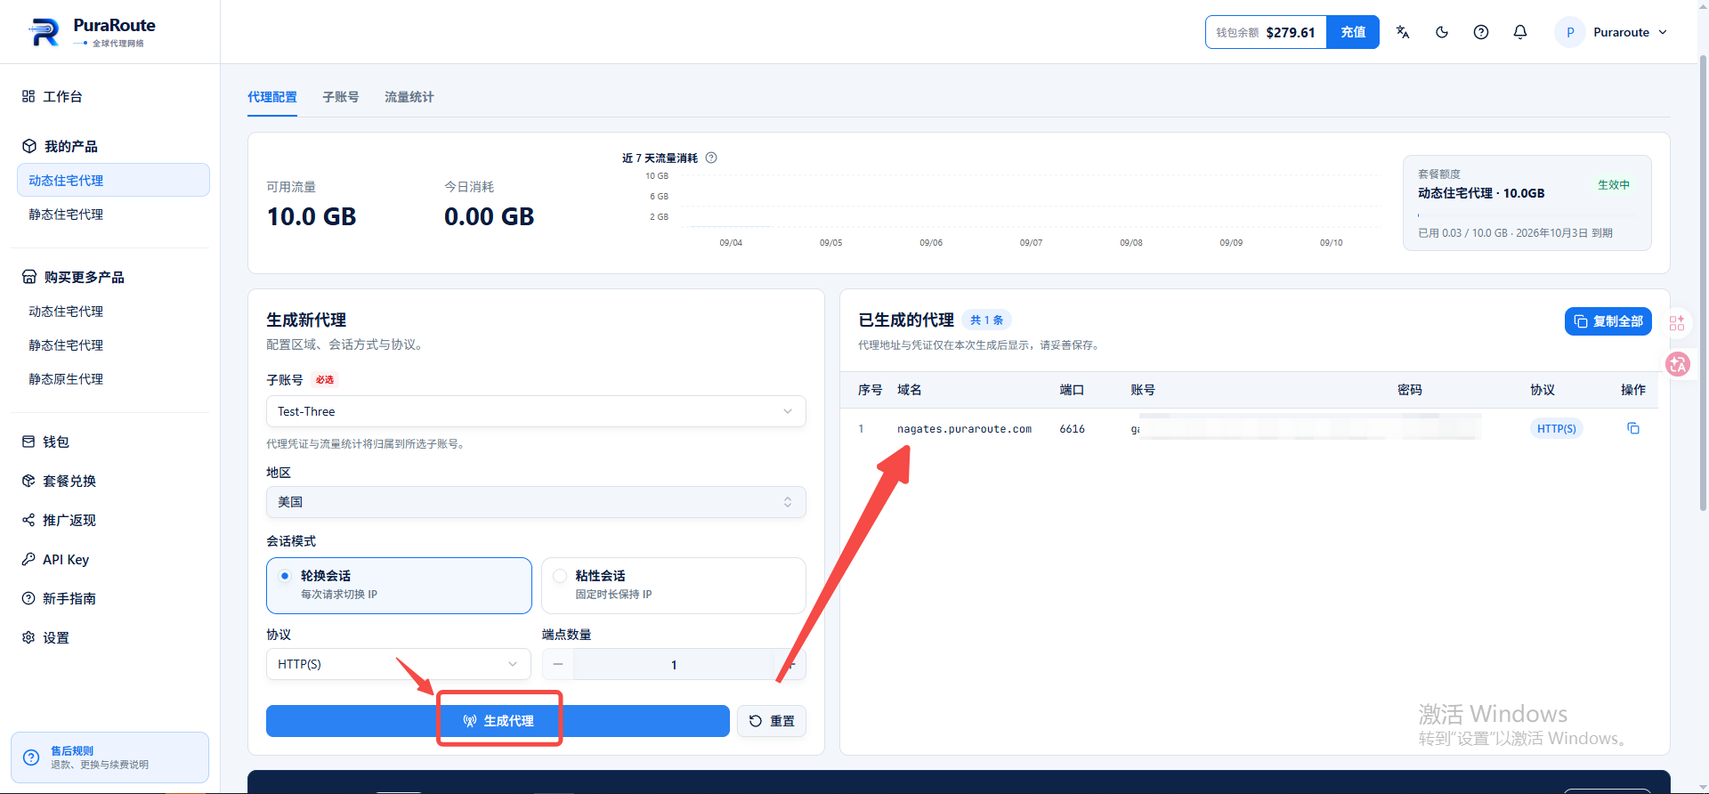This screenshot has width=1709, height=794.
Task: Switch to the 子账号 tab
Action: pos(341,97)
